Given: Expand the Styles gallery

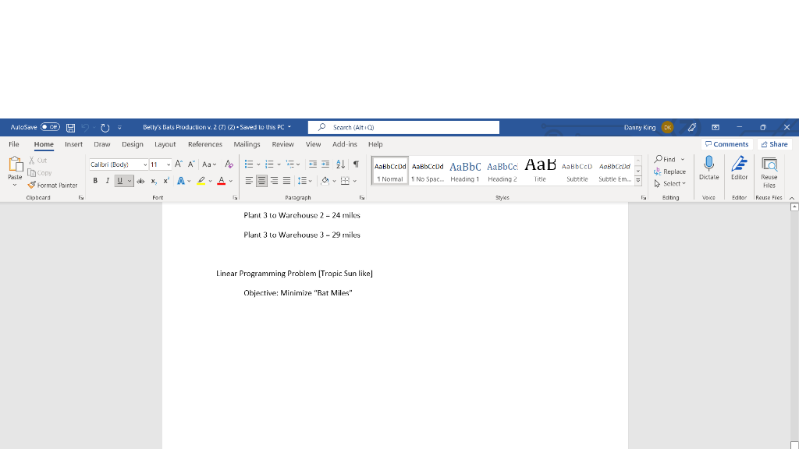Looking at the screenshot, I should click(638, 180).
